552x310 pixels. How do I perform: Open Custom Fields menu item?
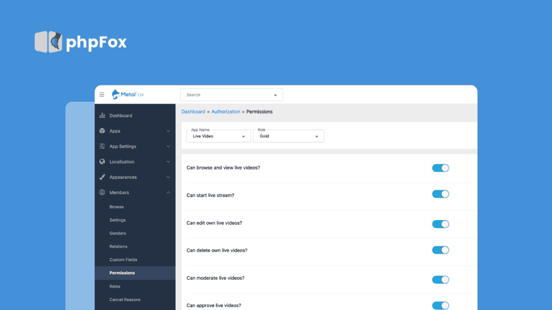pyautogui.click(x=123, y=259)
